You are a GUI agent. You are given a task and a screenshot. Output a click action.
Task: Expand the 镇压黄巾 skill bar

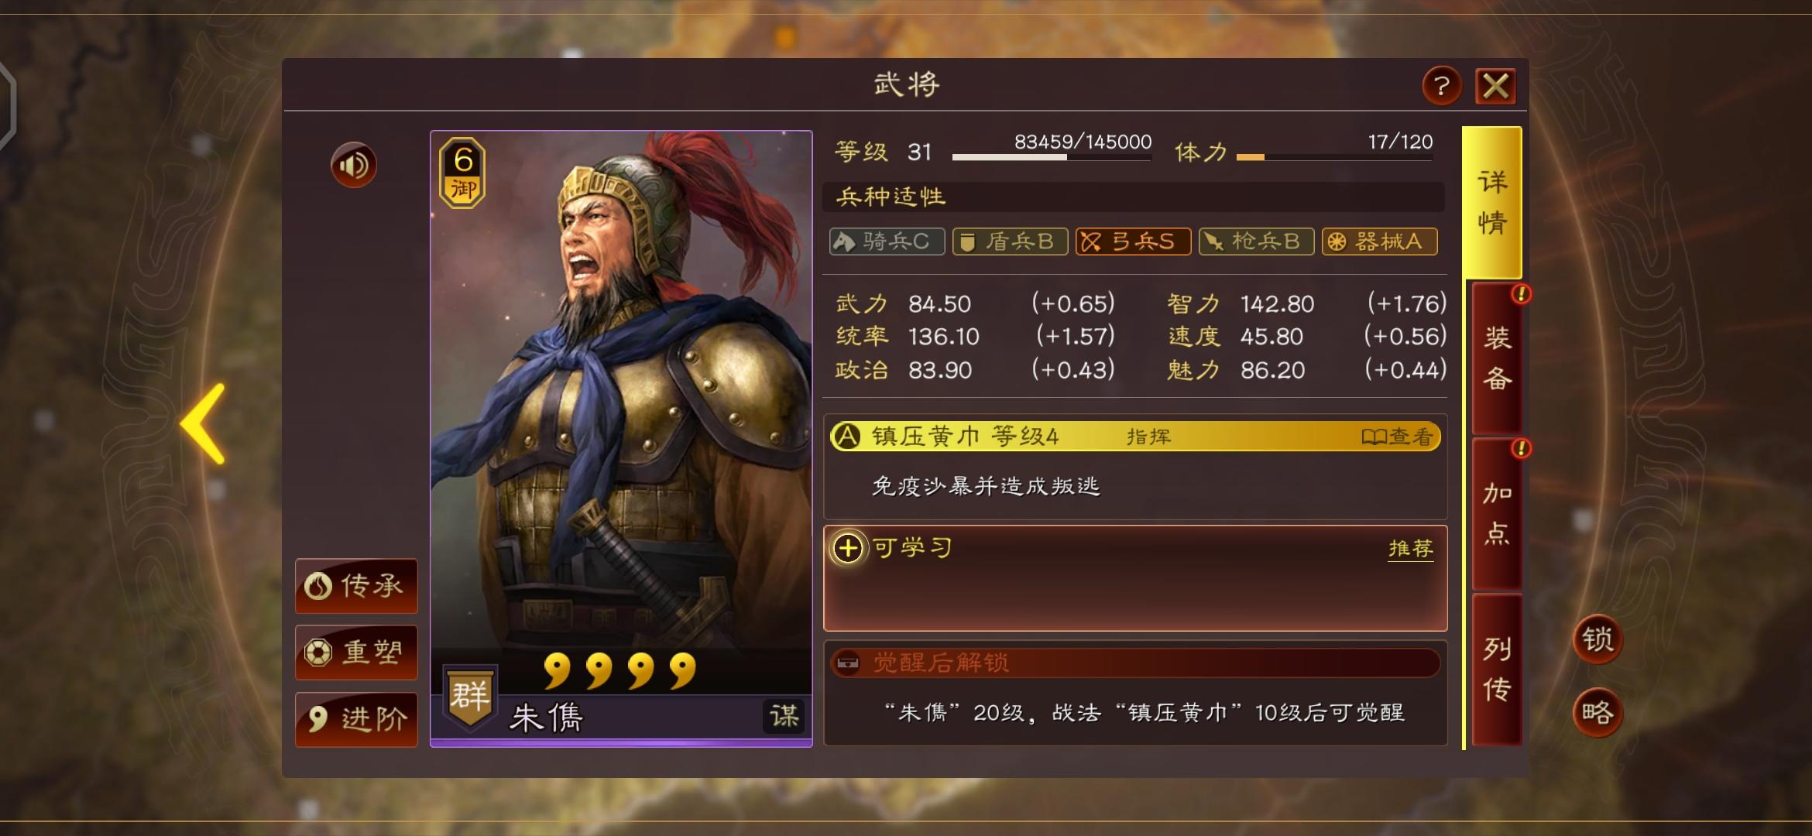(x=1135, y=437)
